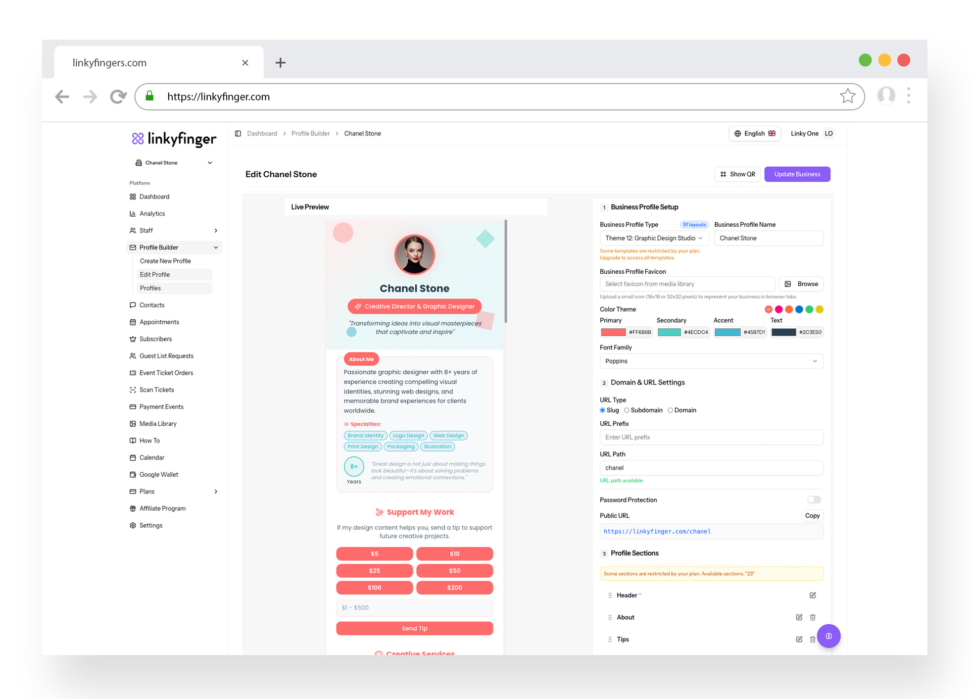Select the Domain URL type radio
Screen dimensions: 970x699
point(670,410)
